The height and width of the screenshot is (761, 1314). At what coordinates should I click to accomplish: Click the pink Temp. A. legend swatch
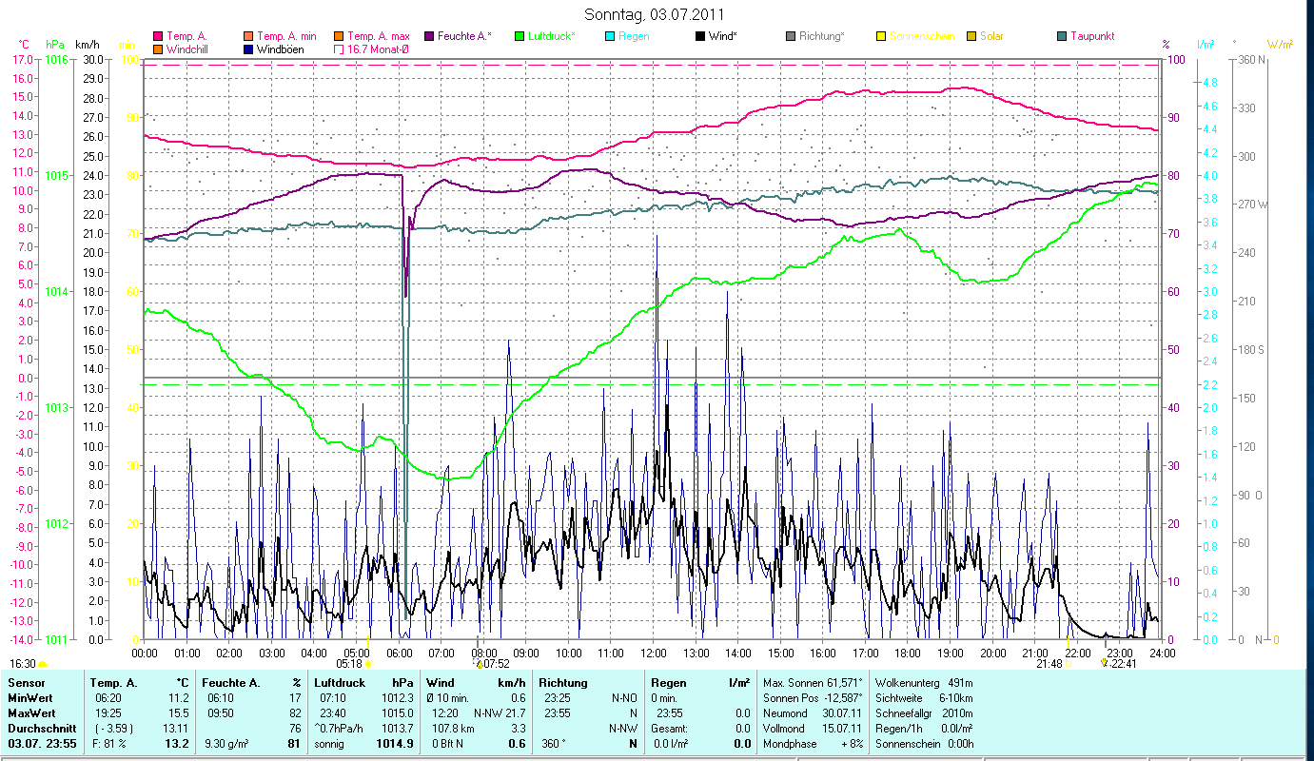click(158, 36)
